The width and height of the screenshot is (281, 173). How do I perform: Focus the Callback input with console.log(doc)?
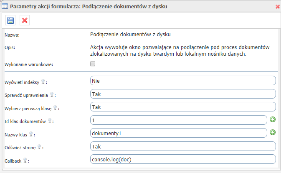(x=183, y=159)
